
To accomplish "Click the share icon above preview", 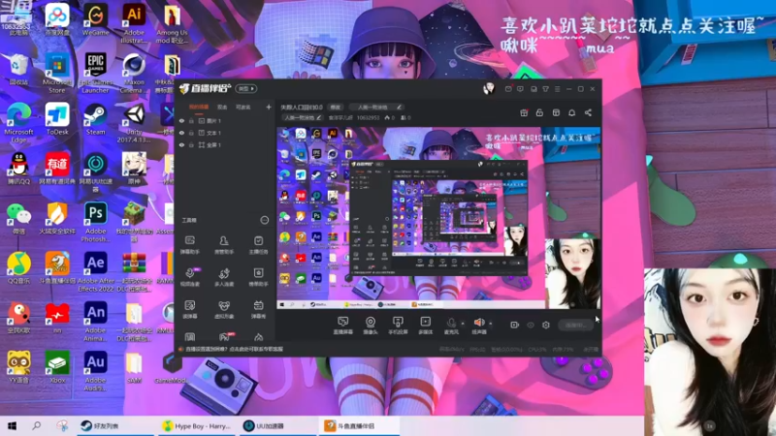I will 588,112.
